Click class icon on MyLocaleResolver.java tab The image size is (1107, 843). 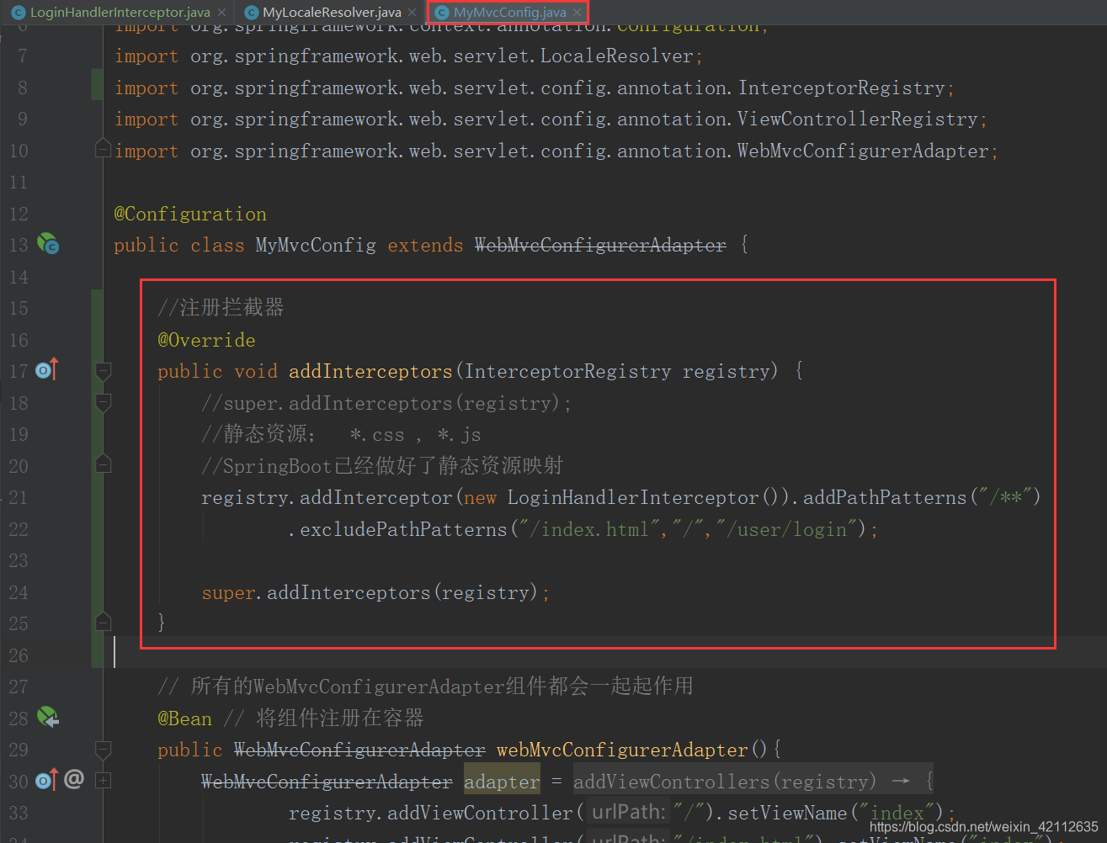pyautogui.click(x=251, y=13)
